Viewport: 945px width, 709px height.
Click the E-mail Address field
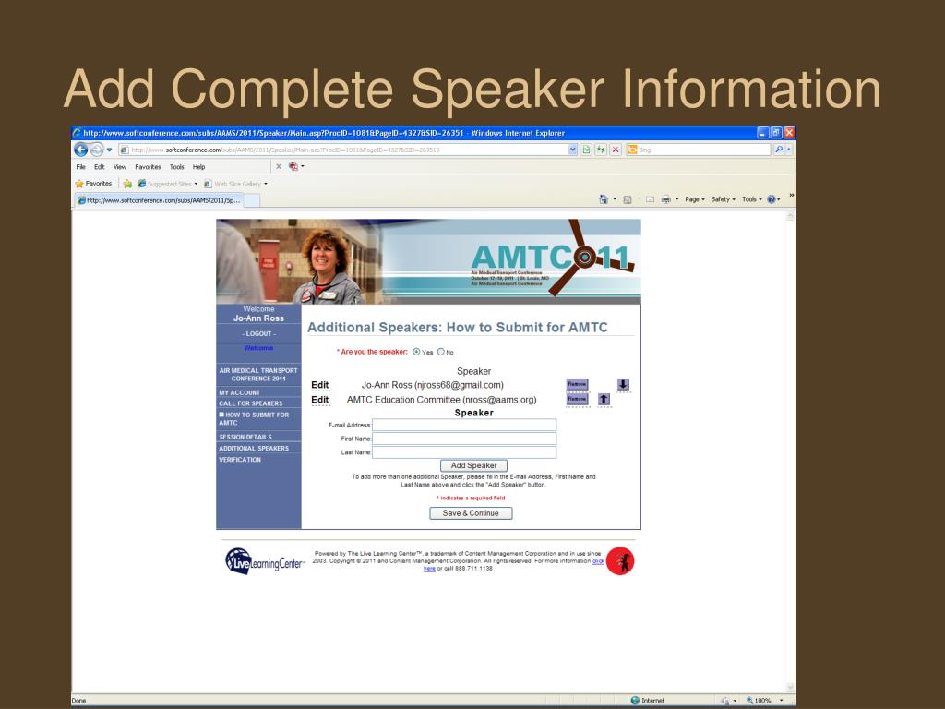(464, 425)
